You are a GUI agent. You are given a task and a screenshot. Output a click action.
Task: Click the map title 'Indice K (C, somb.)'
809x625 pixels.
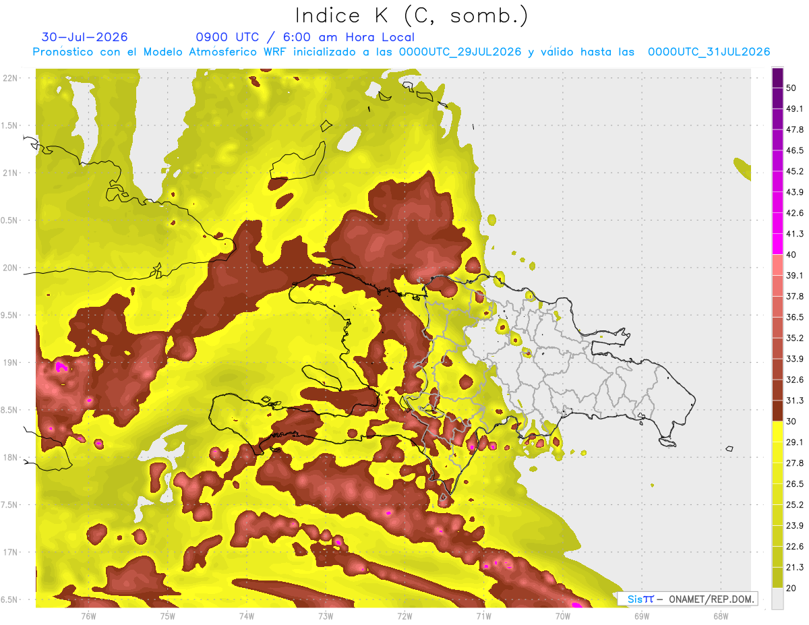click(x=412, y=16)
